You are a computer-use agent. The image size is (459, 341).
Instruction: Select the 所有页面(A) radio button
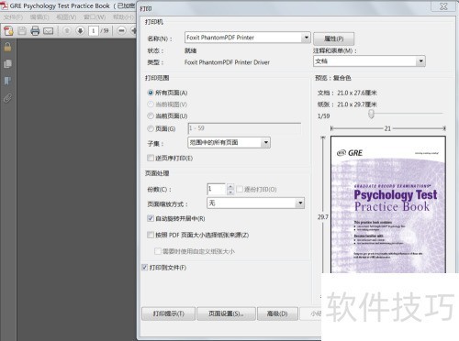[x=151, y=93]
